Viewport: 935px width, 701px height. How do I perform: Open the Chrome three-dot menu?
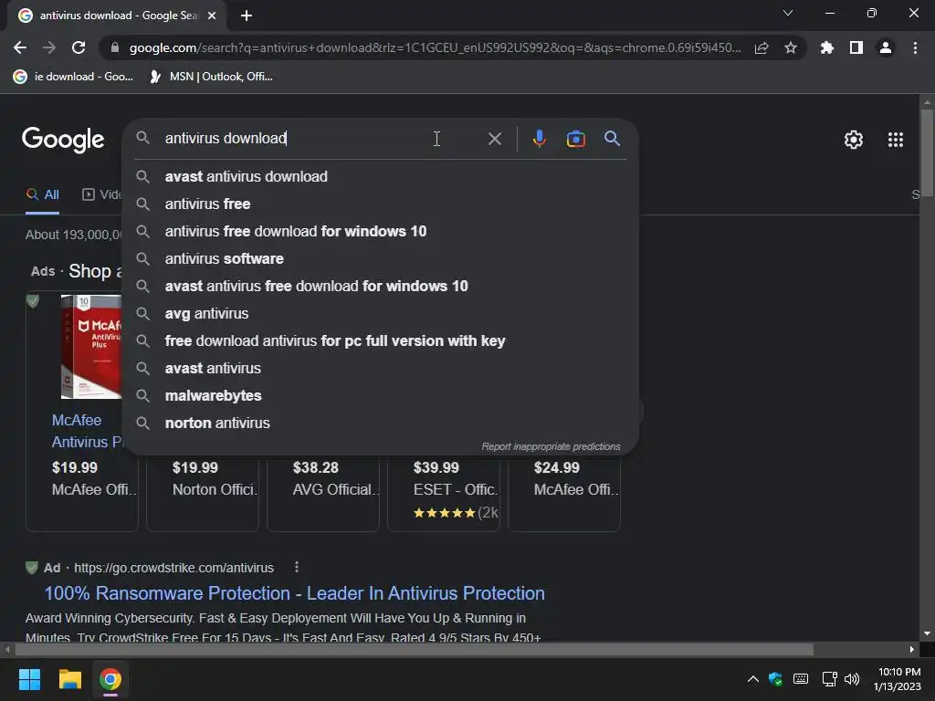(915, 47)
